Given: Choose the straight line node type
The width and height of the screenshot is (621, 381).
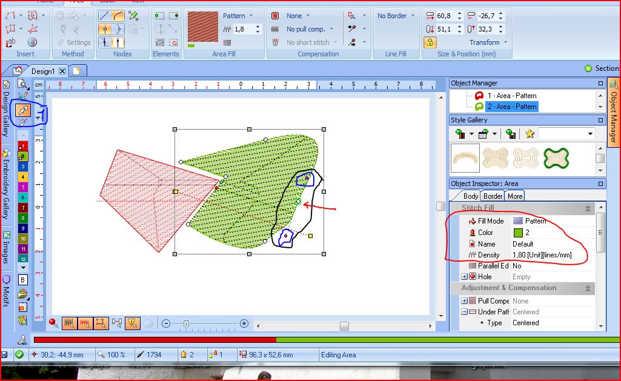Looking at the screenshot, I should (x=105, y=16).
